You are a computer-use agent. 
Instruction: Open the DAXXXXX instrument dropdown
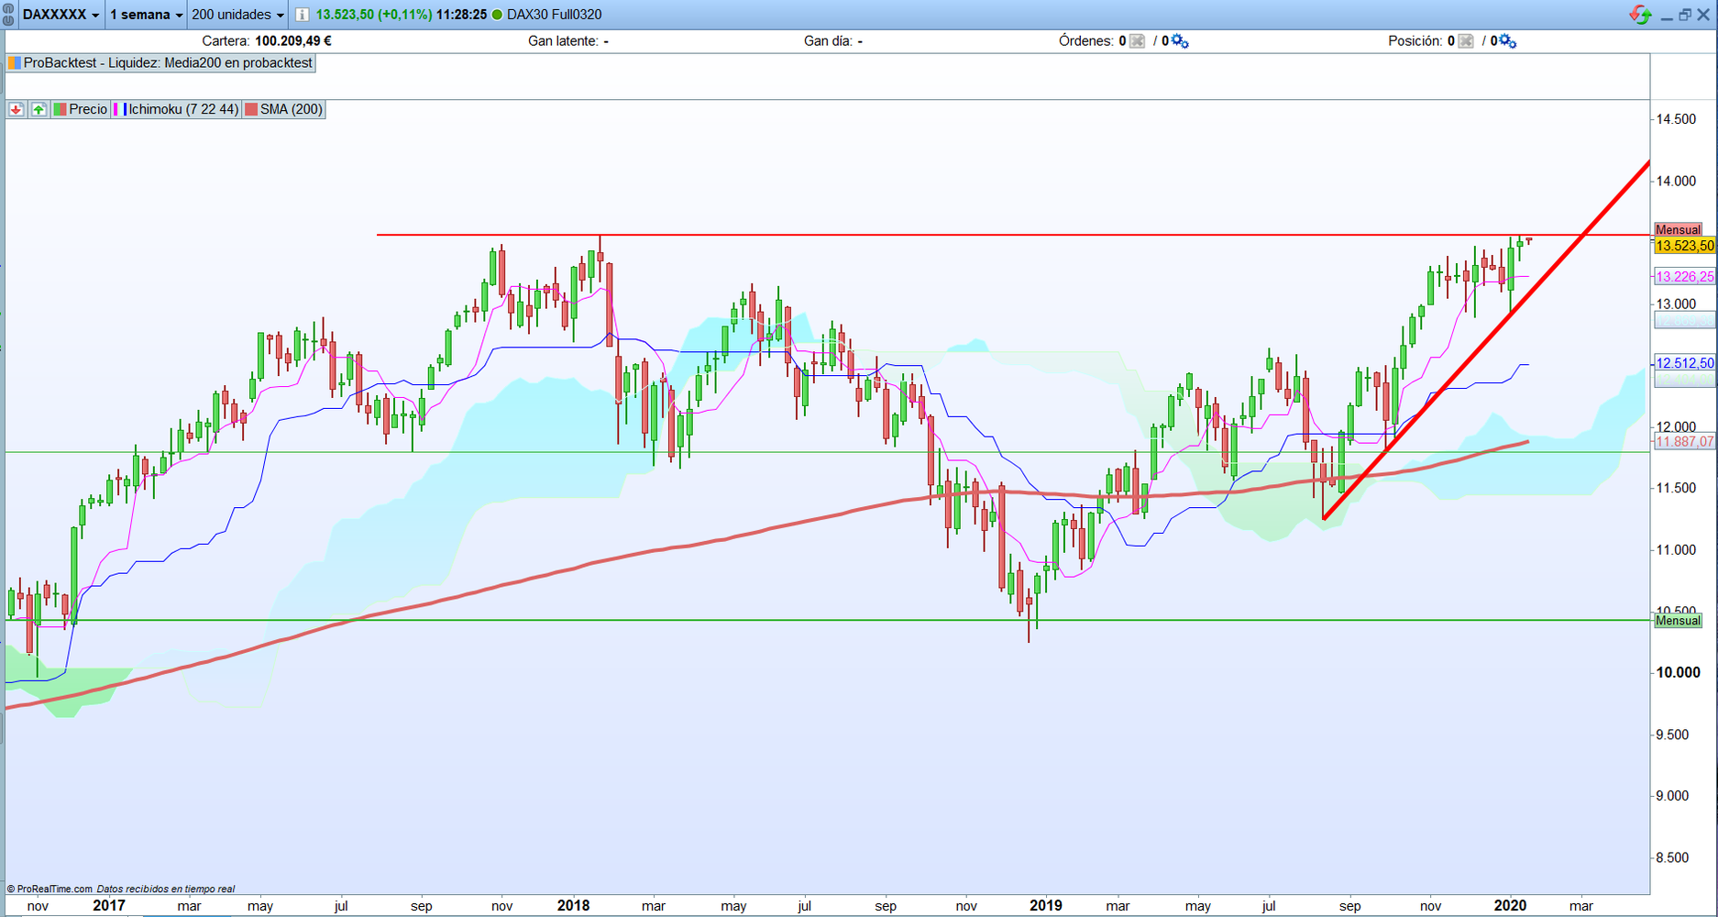click(61, 15)
